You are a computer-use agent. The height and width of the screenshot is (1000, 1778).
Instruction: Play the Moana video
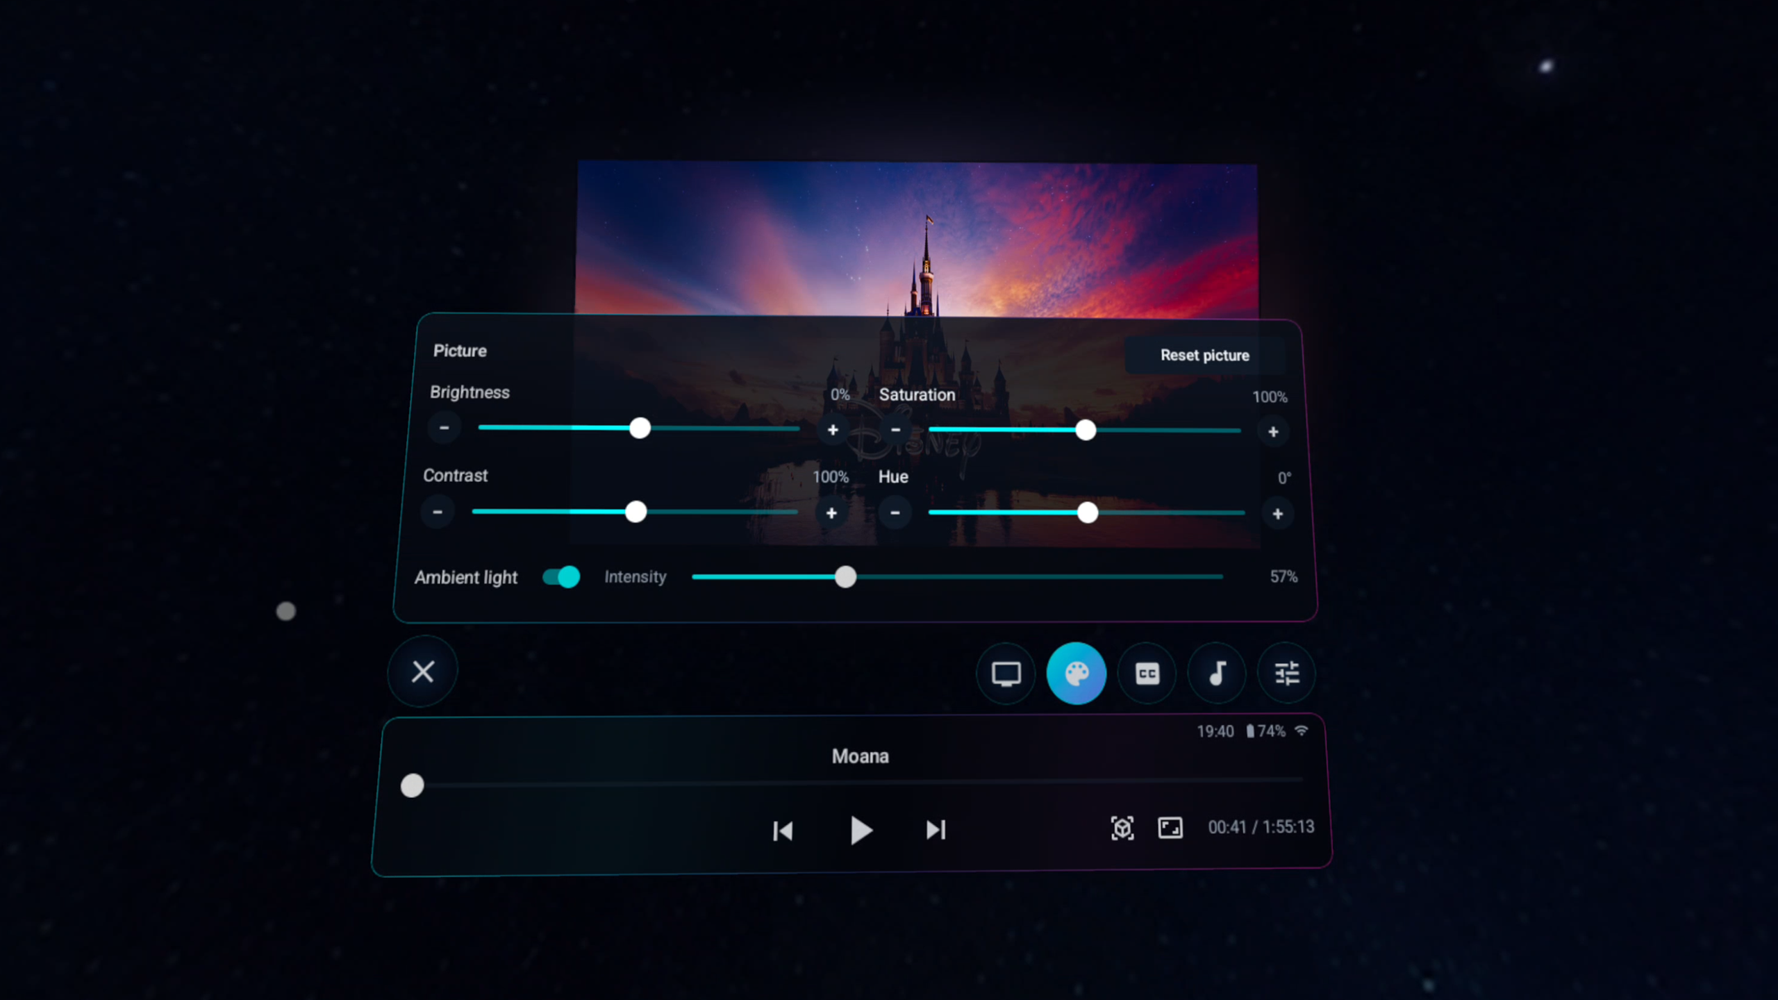pos(861,830)
